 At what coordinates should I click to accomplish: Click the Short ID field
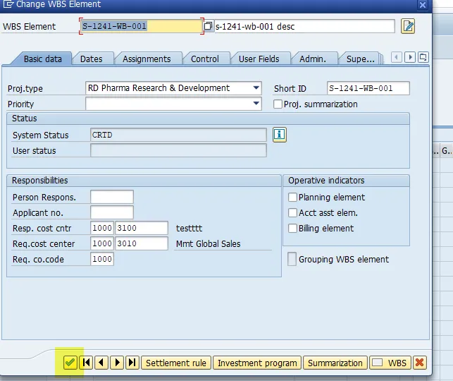(368, 88)
